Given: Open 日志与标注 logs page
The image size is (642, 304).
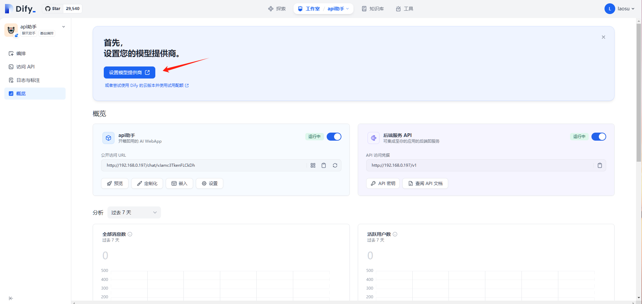Looking at the screenshot, I should click(35, 80).
